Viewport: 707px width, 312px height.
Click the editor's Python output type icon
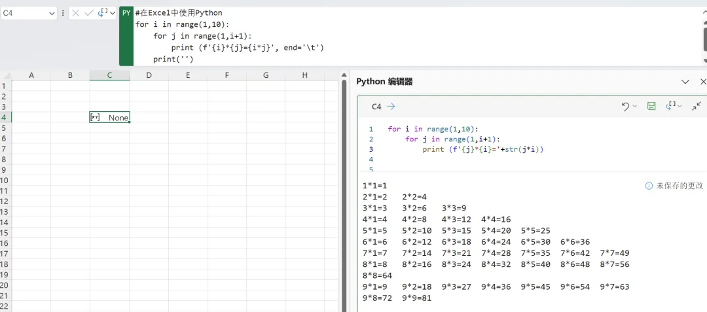670,106
